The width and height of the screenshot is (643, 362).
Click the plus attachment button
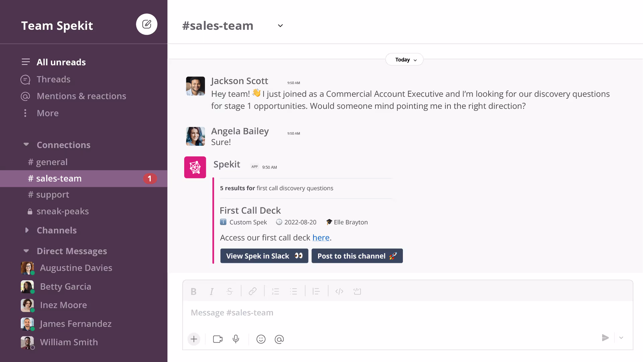pyautogui.click(x=194, y=339)
